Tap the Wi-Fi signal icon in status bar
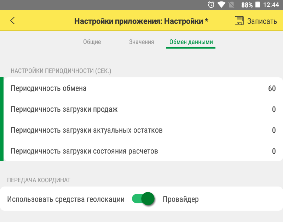This screenshot has width=283, height=222. [222, 5]
